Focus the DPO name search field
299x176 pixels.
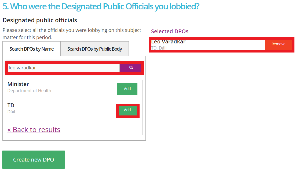(x=63, y=68)
